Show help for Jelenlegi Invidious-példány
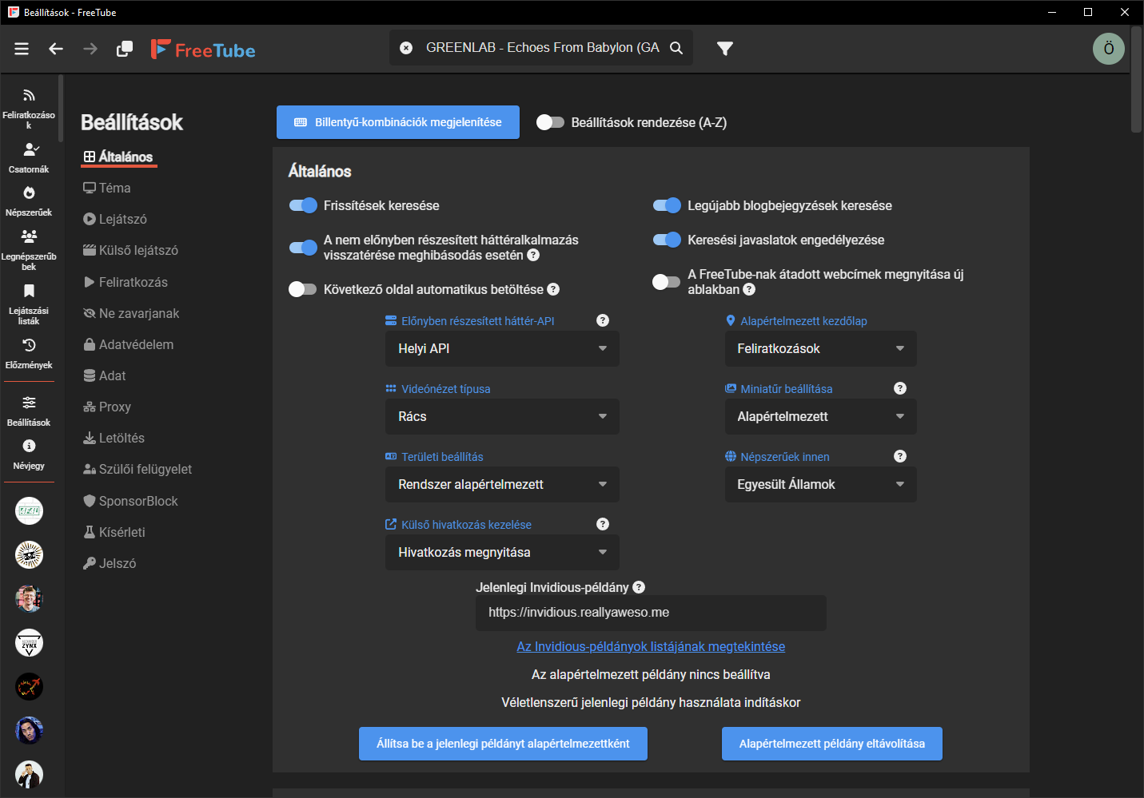1144x798 pixels. click(639, 587)
